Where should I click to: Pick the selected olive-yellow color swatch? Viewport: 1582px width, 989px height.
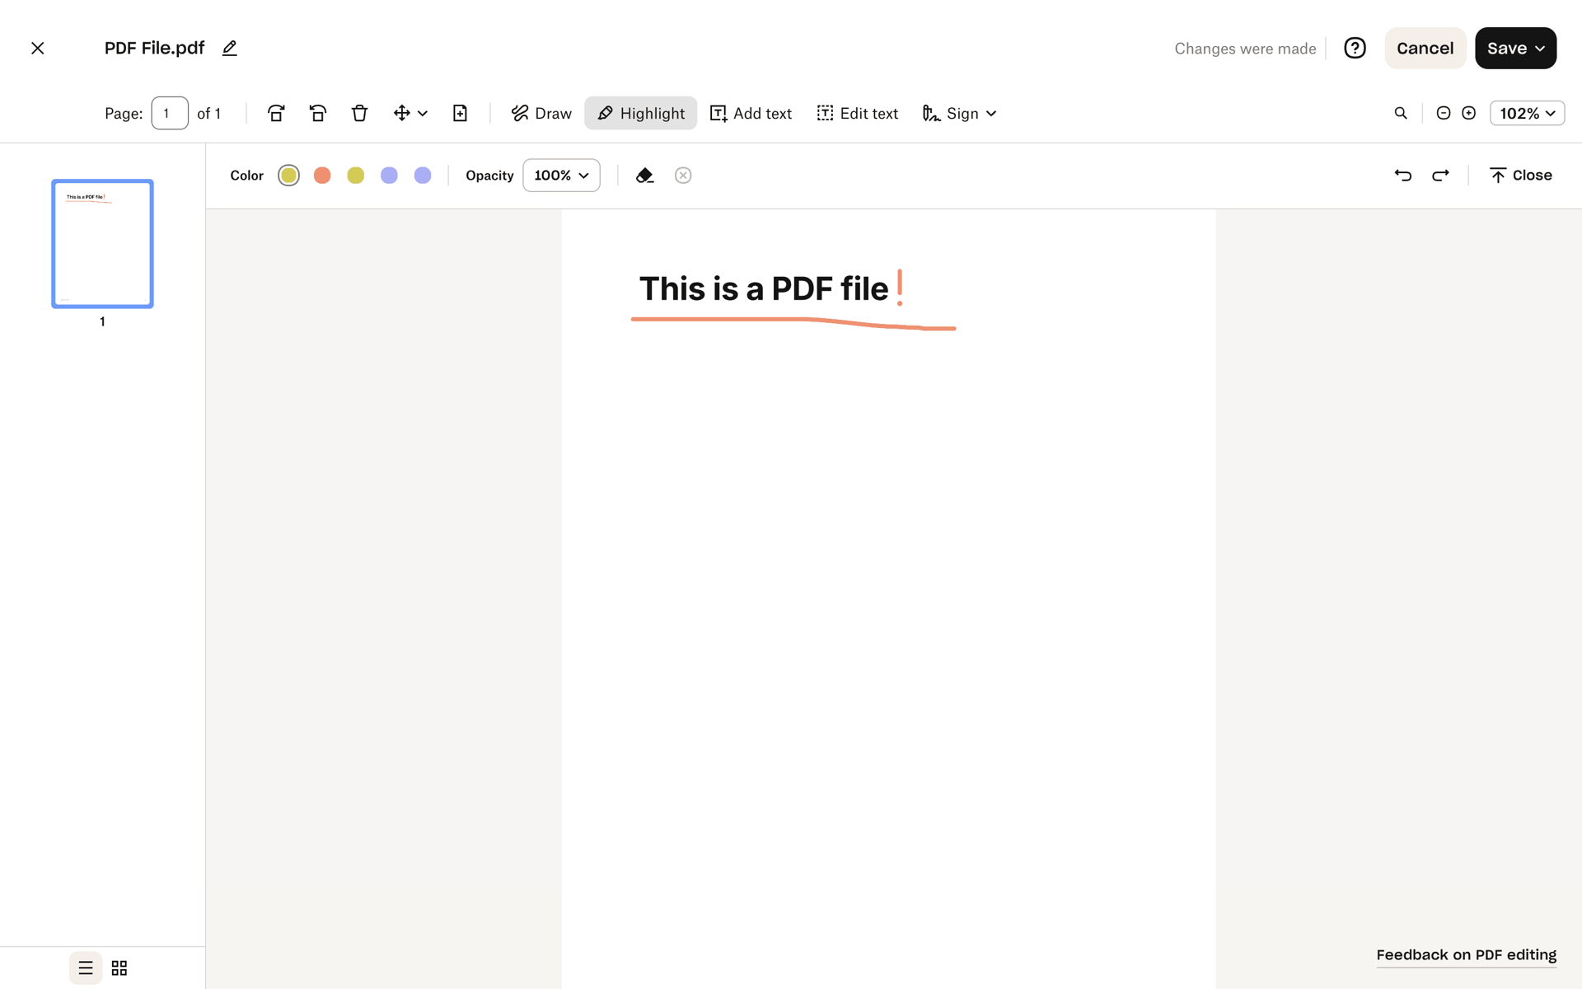coord(289,176)
